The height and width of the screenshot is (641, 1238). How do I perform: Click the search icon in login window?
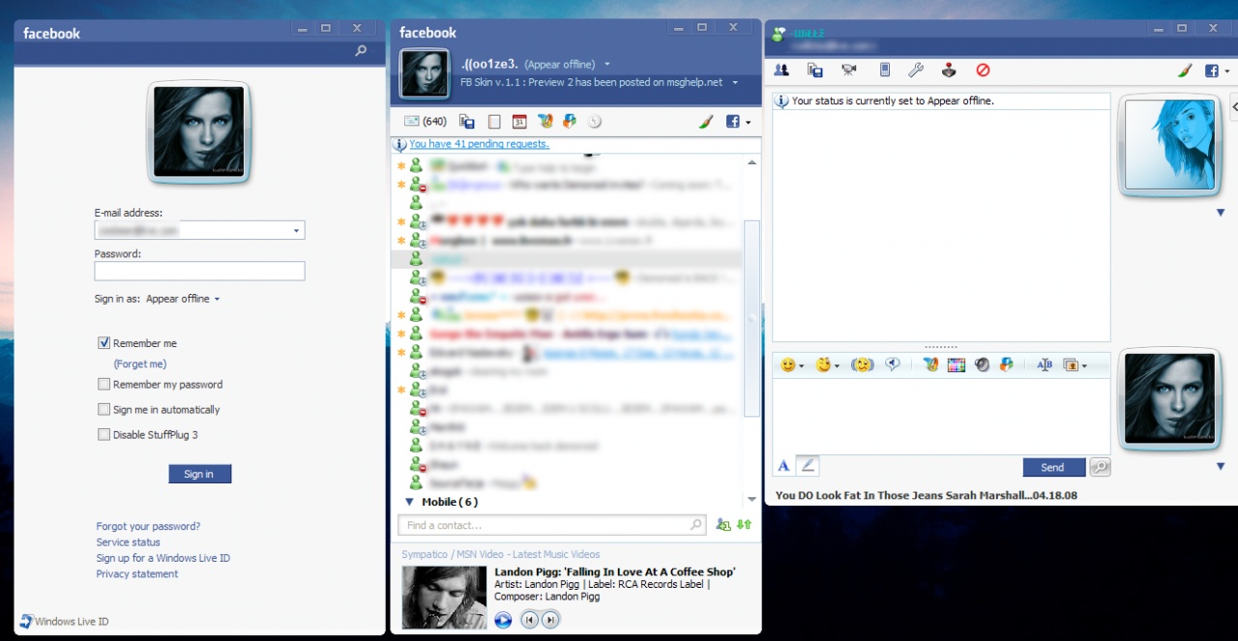click(361, 51)
